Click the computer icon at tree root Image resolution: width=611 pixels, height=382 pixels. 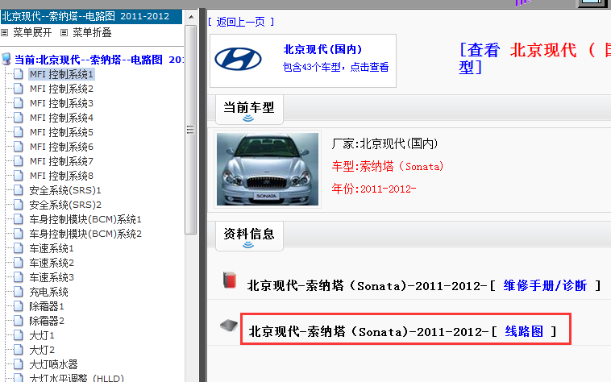click(6, 59)
